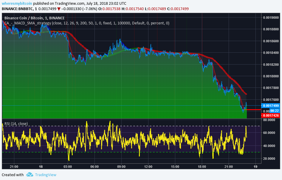Click the L:0.0017489 low value
Image resolution: width=282 pixels, height=180 pixels.
pyautogui.click(x=155, y=9)
